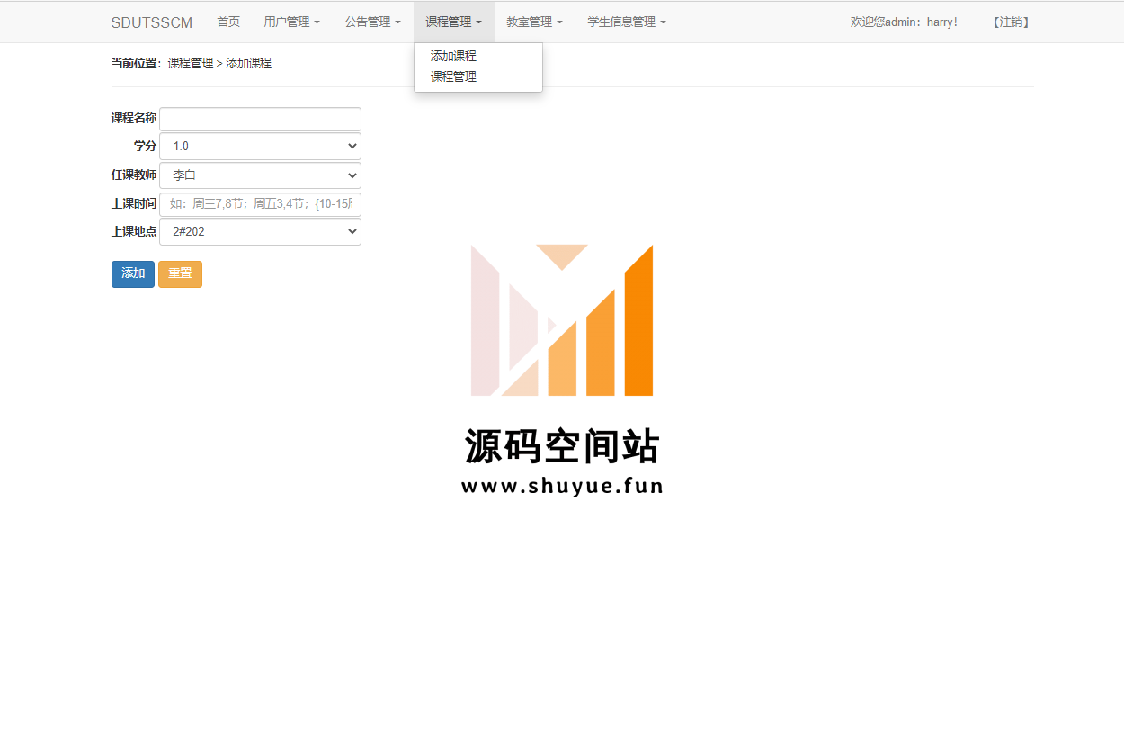Select 添加课程 from the open menu
The height and width of the screenshot is (744, 1124).
click(453, 56)
